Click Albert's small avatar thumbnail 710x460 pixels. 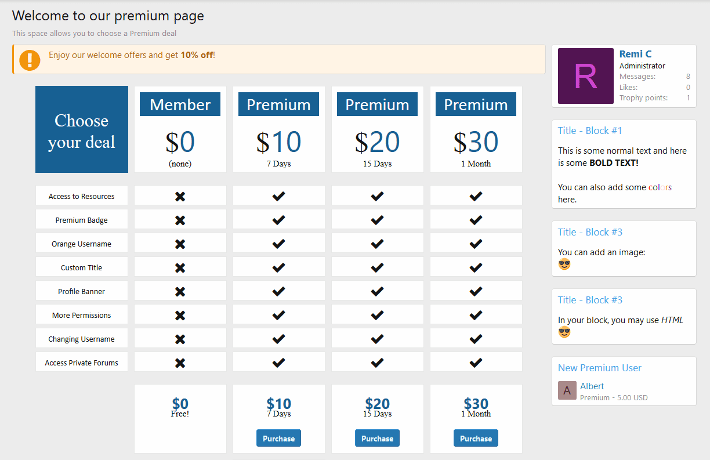567,390
